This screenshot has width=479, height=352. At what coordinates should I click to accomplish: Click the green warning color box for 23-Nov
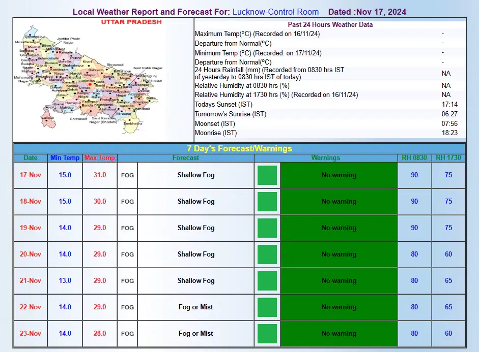click(x=267, y=334)
